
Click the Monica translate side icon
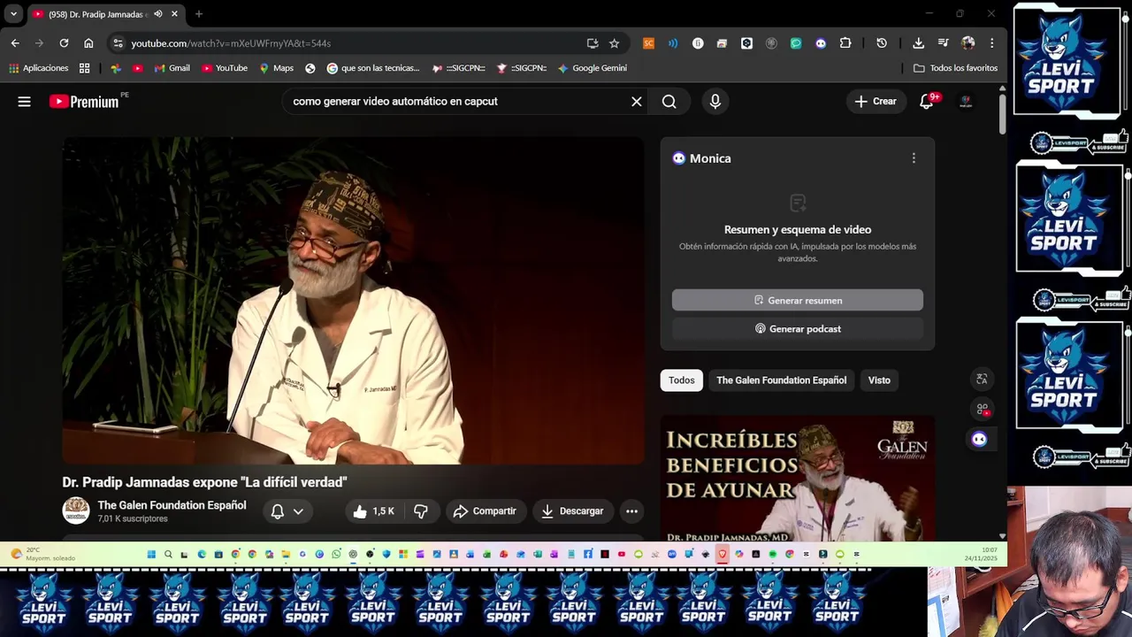click(x=982, y=379)
